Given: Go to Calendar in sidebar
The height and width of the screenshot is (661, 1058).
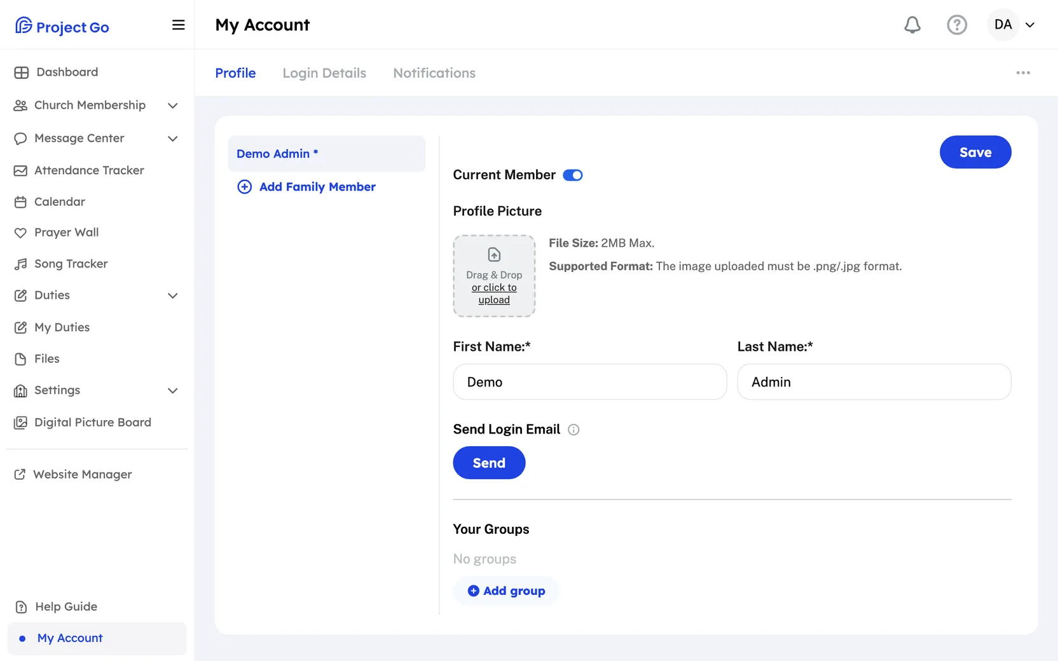Looking at the screenshot, I should pos(50,202).
